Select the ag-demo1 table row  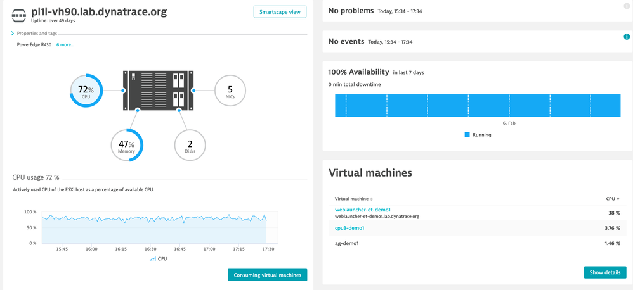(x=478, y=243)
